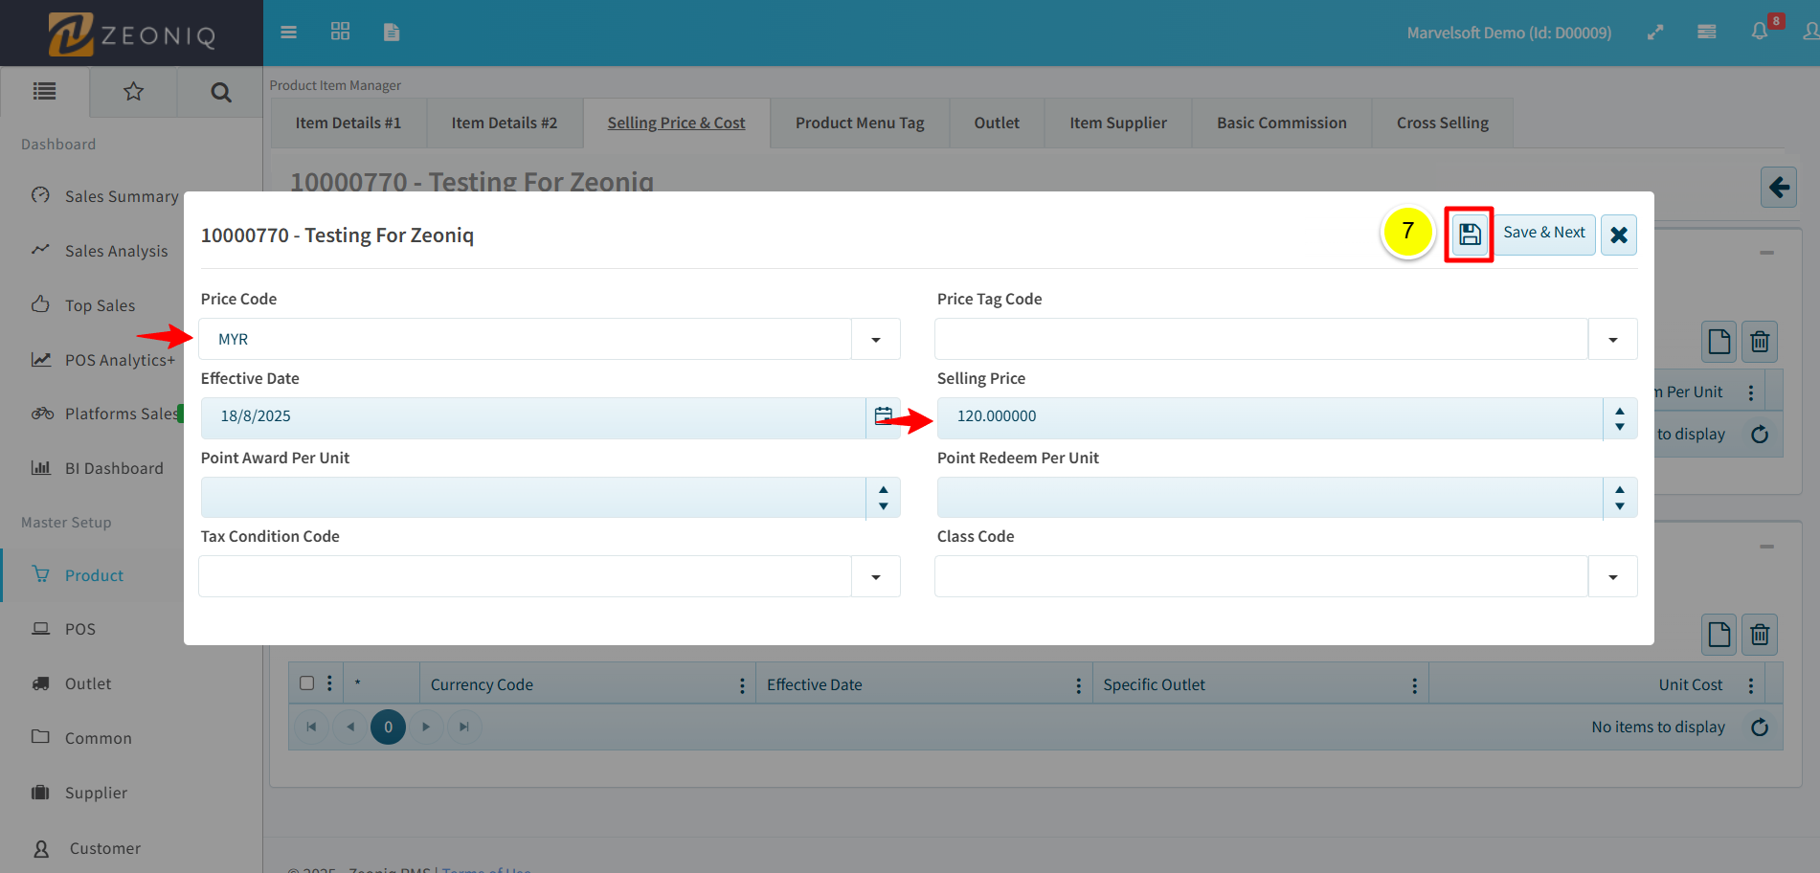Tick the select-all checkbox in cost grid

(307, 683)
